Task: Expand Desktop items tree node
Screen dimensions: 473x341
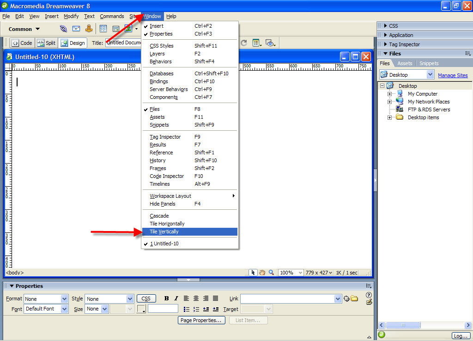Action: coord(389,117)
